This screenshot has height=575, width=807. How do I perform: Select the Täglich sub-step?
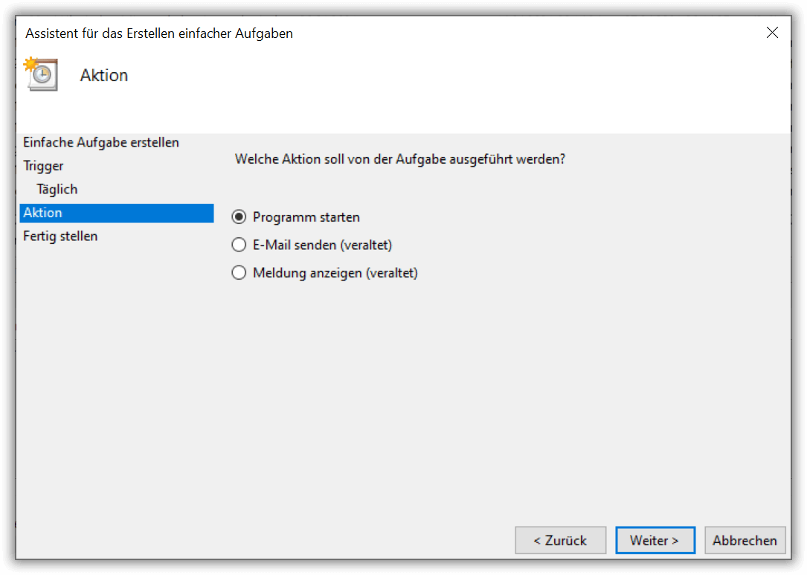pyautogui.click(x=57, y=190)
